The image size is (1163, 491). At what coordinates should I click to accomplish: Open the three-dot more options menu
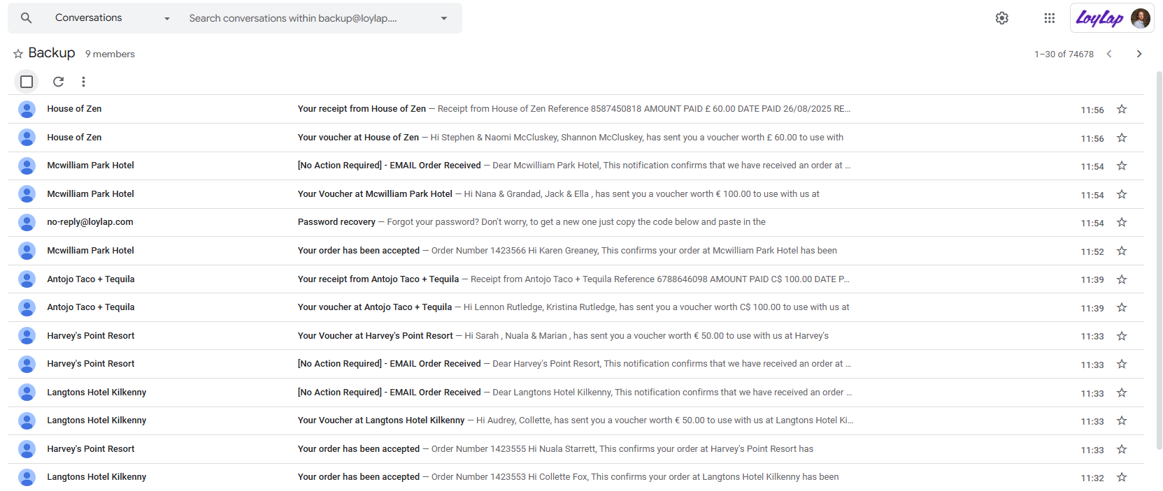coord(83,82)
